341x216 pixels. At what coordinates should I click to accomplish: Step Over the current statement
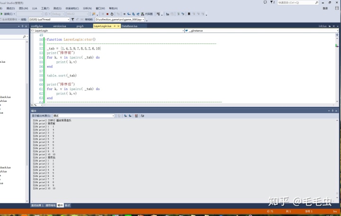(x=133, y=14)
